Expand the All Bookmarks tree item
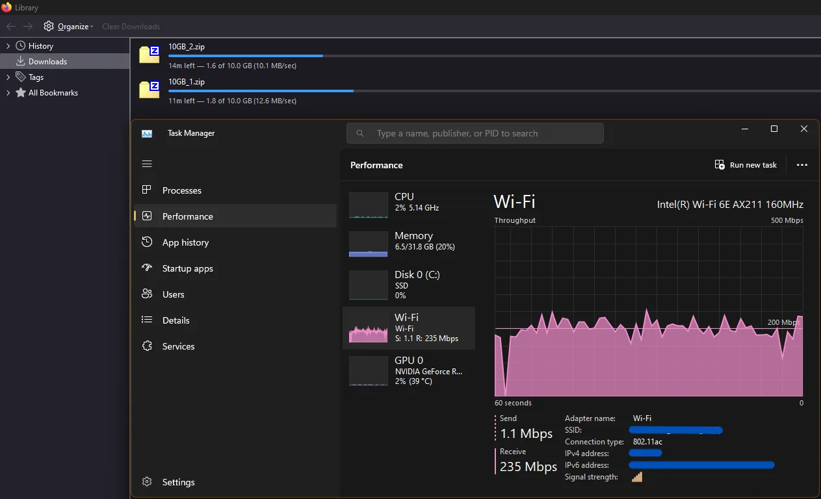Screen dimensions: 821x499 (7, 92)
